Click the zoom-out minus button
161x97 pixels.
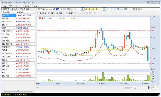(x=154, y=87)
